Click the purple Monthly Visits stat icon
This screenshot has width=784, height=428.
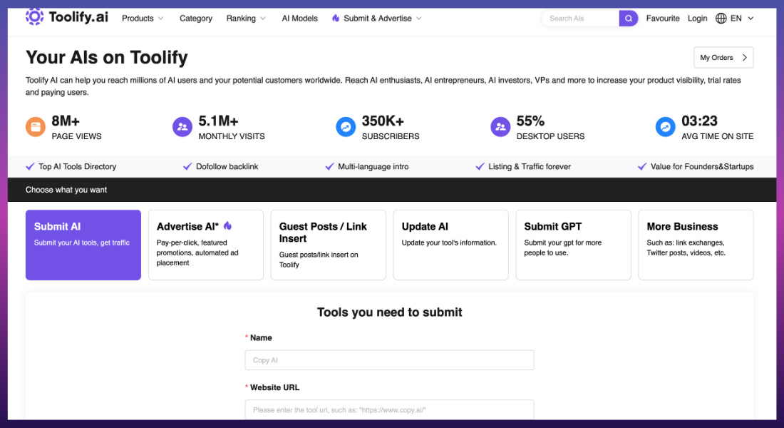(182, 126)
